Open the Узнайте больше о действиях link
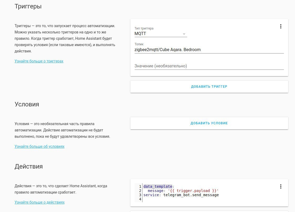The height and width of the screenshot is (212, 295). pos(39,202)
